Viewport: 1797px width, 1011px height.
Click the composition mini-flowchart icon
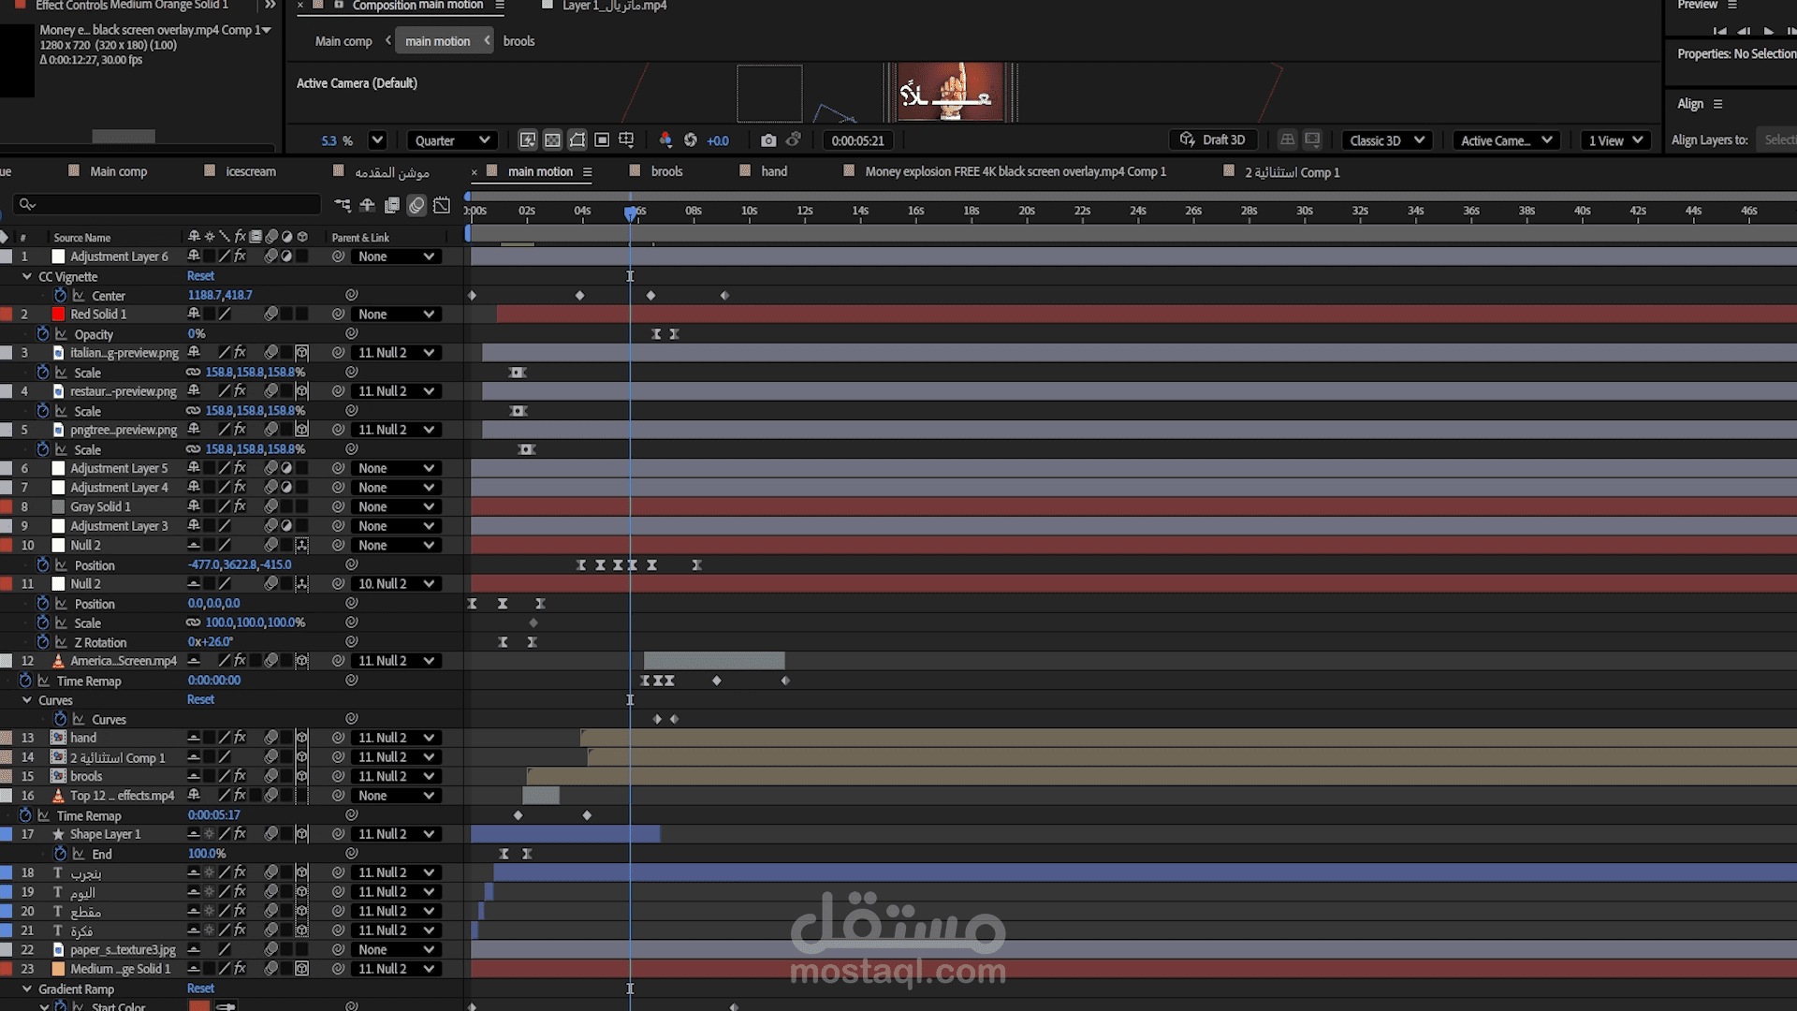point(343,205)
